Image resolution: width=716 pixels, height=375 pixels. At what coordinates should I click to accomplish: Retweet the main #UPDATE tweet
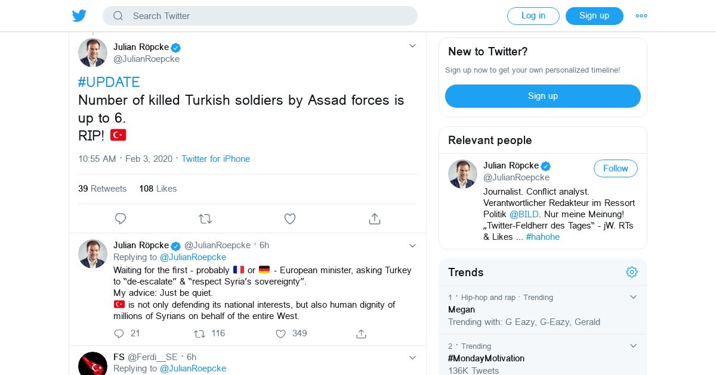205,219
